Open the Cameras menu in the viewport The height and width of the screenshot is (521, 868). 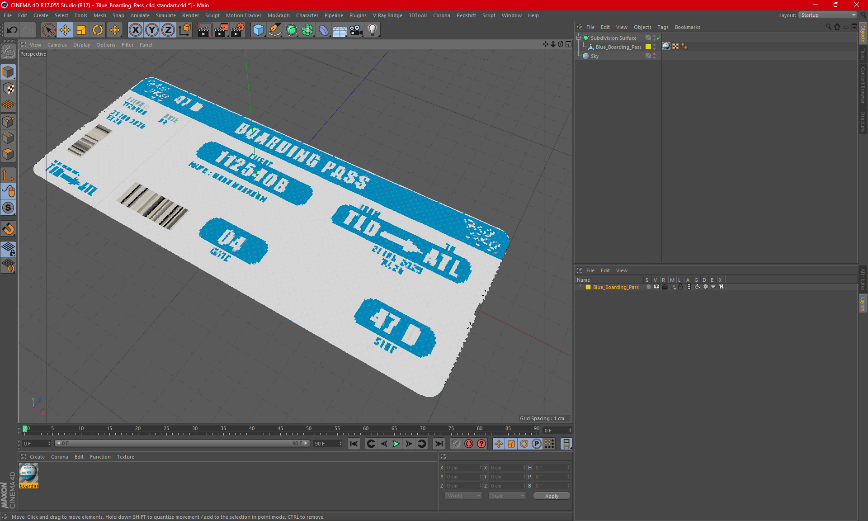point(57,45)
